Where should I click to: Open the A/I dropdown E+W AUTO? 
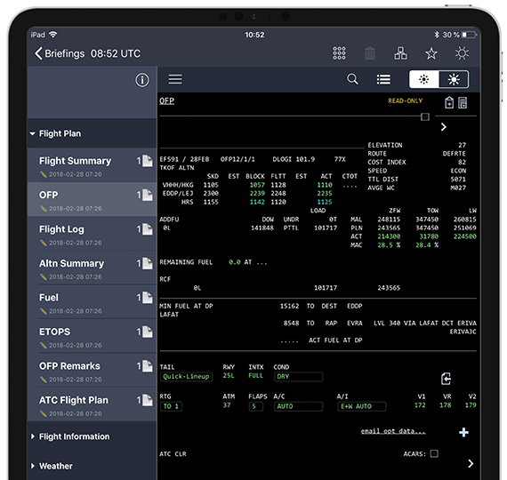[x=361, y=406]
